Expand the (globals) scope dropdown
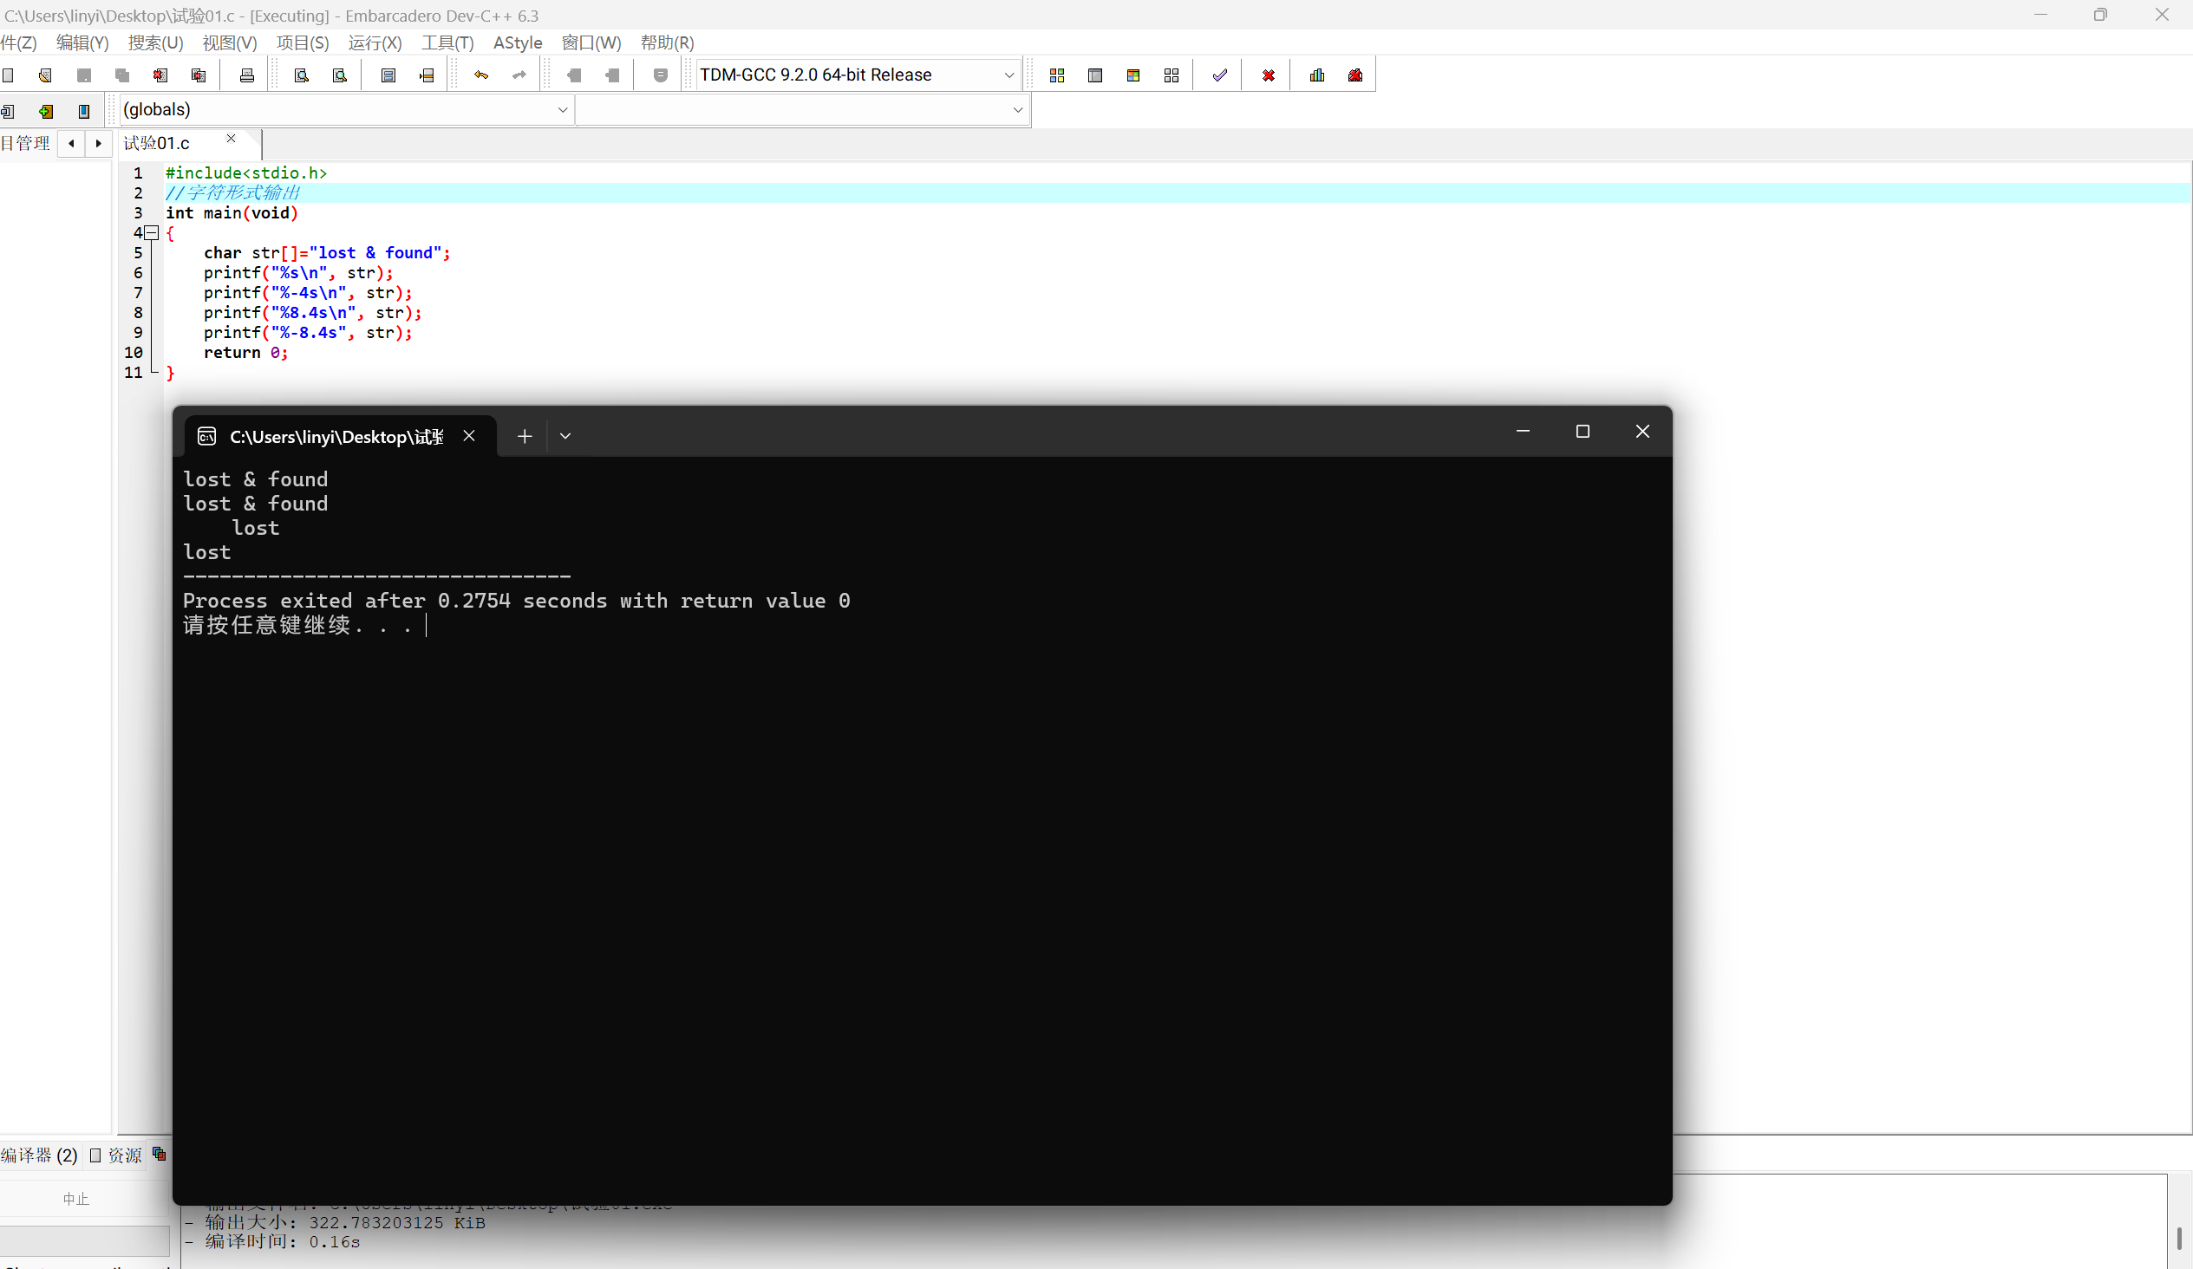This screenshot has height=1269, width=2193. tap(562, 109)
